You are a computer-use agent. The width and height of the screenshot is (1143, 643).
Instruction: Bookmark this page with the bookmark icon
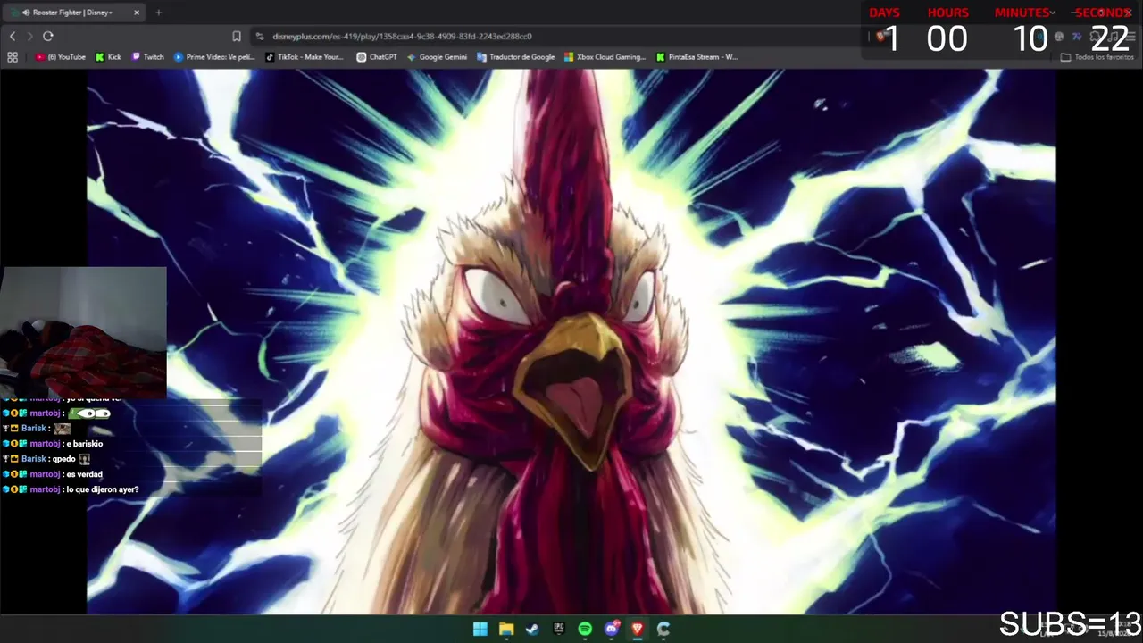[x=237, y=36]
